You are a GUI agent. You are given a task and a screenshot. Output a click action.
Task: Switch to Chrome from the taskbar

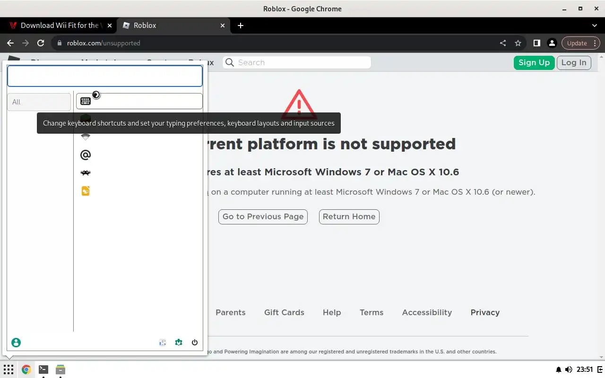26,369
